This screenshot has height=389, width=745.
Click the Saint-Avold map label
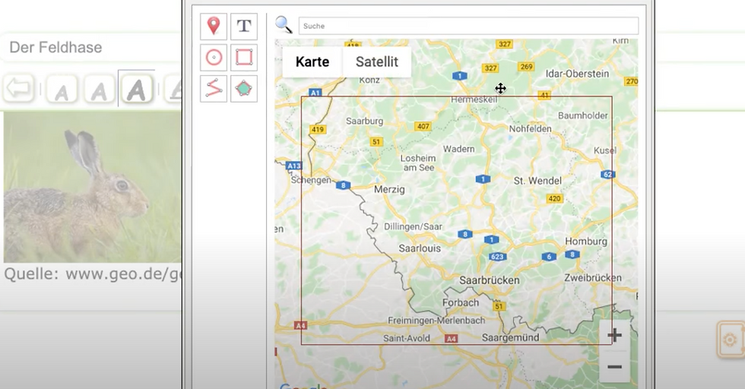point(406,338)
